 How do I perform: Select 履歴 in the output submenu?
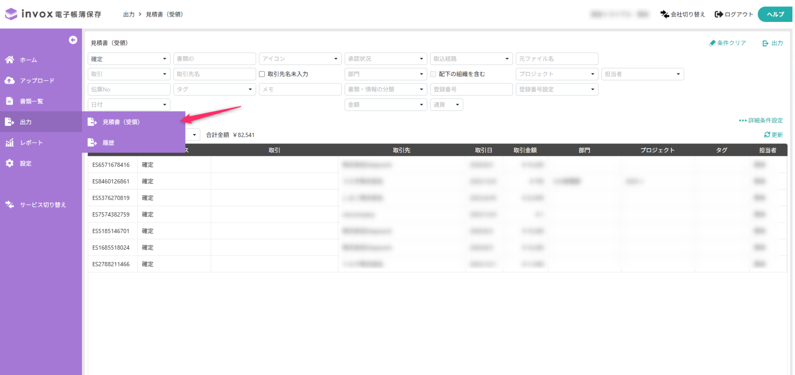coord(108,143)
